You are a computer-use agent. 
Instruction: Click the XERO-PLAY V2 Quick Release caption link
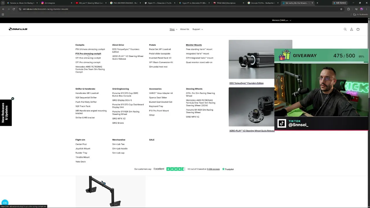(x=252, y=131)
